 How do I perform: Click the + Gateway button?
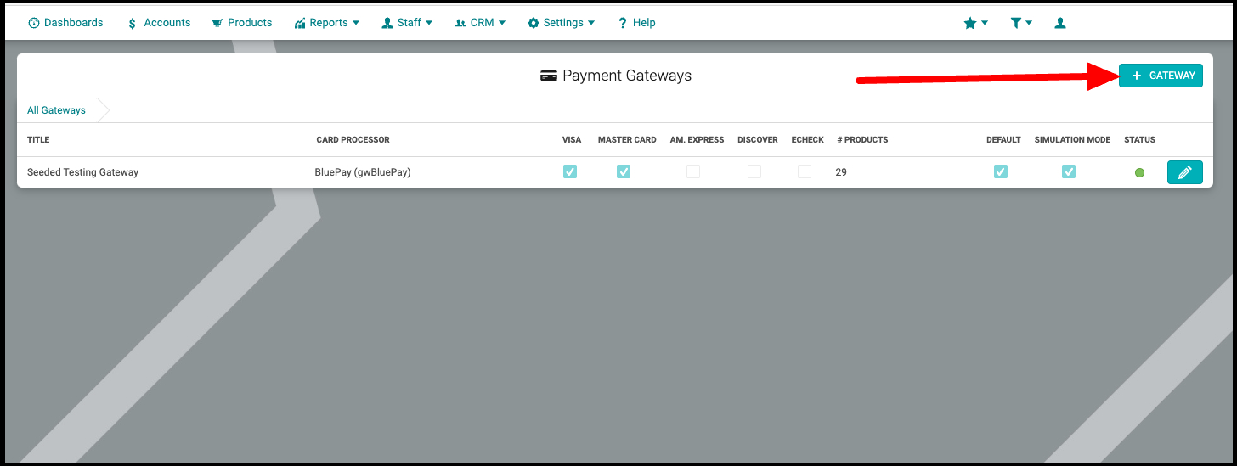tap(1161, 76)
